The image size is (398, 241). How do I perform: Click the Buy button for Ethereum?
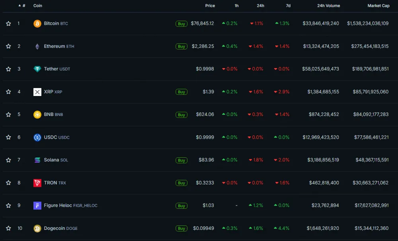click(x=181, y=47)
